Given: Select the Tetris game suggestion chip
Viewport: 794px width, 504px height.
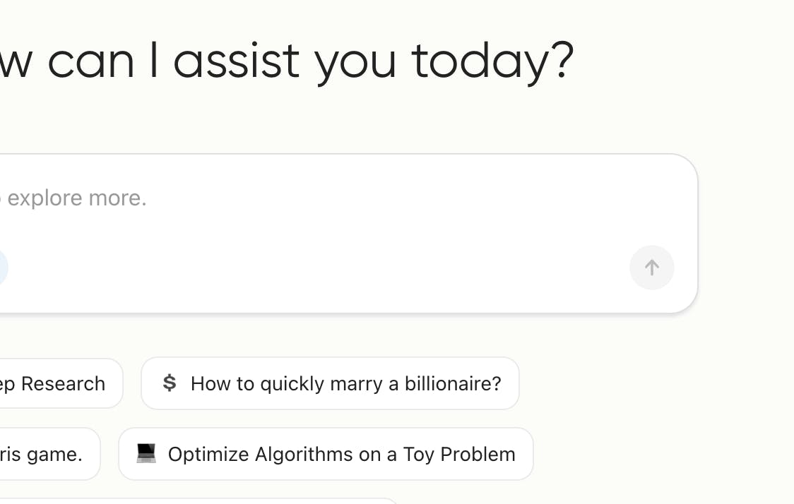Looking at the screenshot, I should pyautogui.click(x=48, y=454).
